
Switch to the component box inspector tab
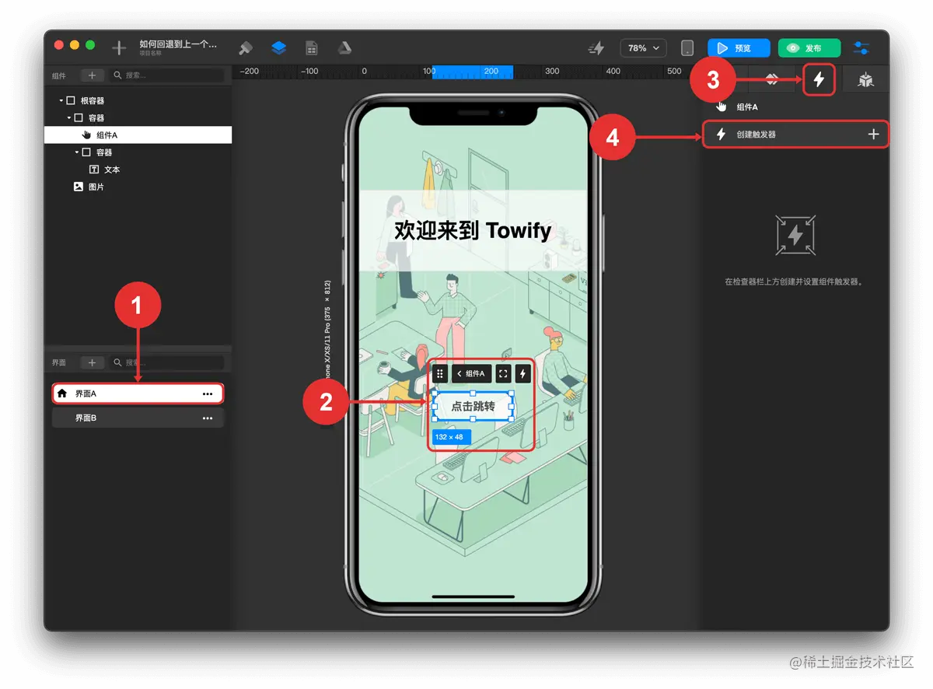[865, 79]
